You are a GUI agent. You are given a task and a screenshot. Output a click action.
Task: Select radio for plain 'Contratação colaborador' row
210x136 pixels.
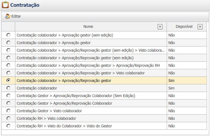(8, 88)
